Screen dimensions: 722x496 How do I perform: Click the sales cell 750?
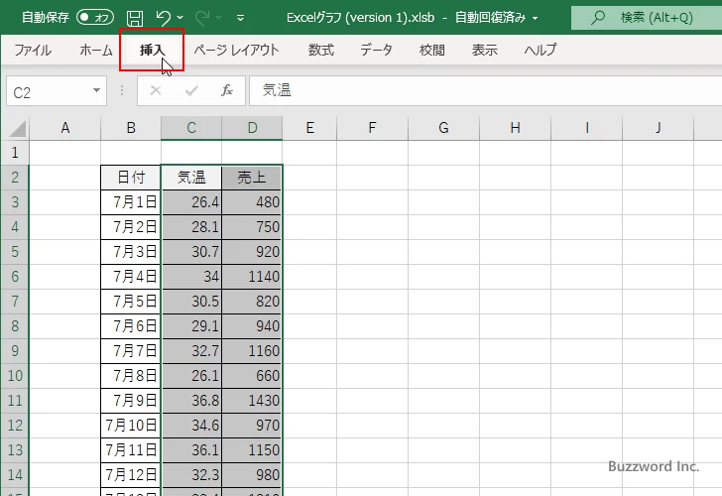[252, 227]
